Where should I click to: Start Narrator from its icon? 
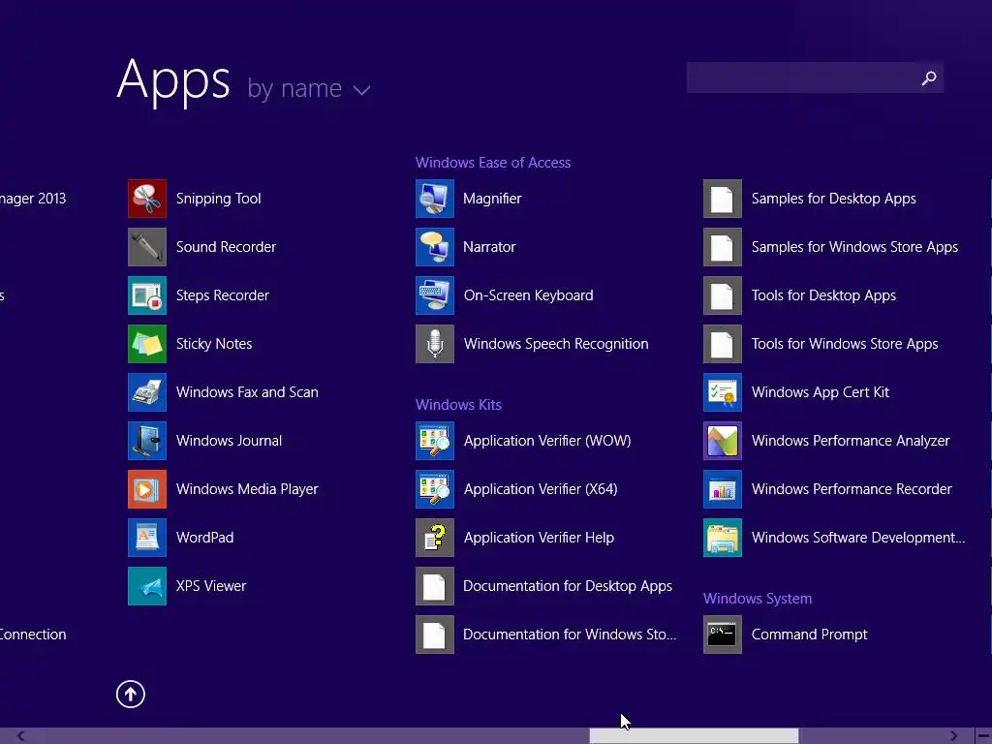pyautogui.click(x=435, y=247)
